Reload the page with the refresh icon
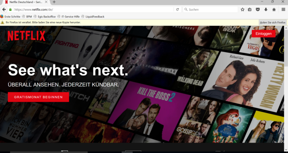This screenshot has width=288, height=153. [177, 9]
